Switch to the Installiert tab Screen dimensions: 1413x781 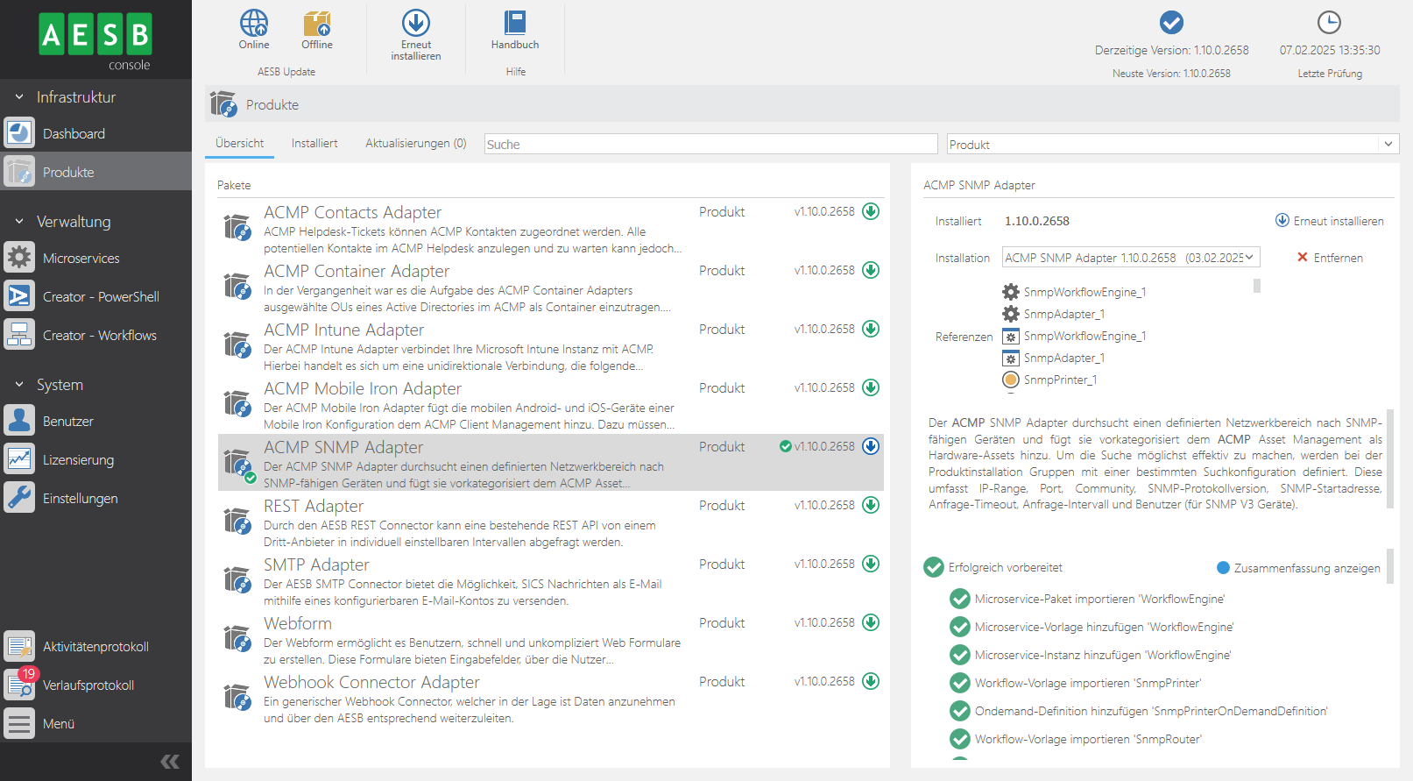coord(314,144)
